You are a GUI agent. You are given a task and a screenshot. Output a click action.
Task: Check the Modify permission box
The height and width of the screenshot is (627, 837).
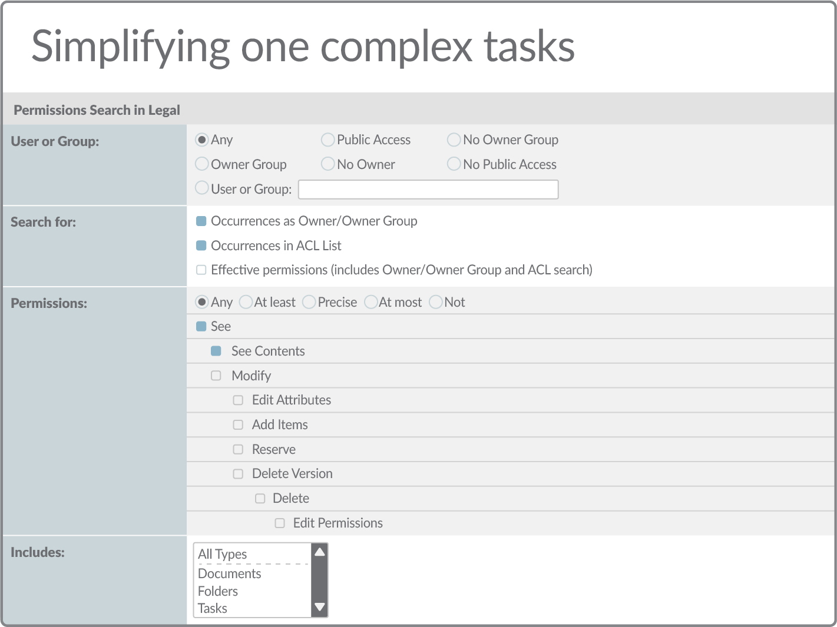[x=216, y=376]
